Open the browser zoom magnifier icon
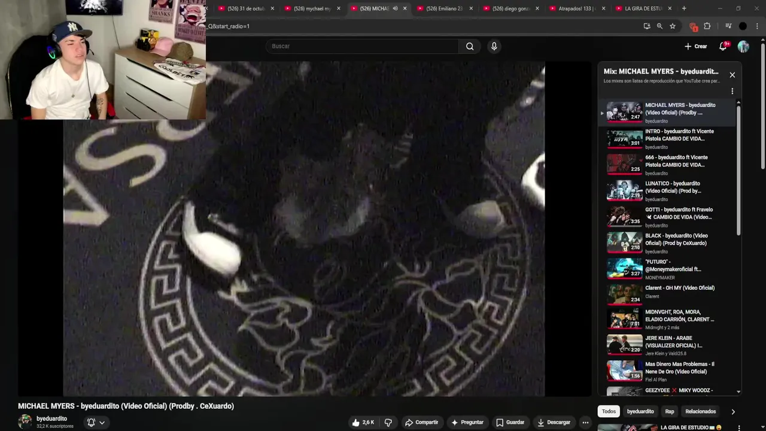Screen dimensions: 766x431 point(659,26)
